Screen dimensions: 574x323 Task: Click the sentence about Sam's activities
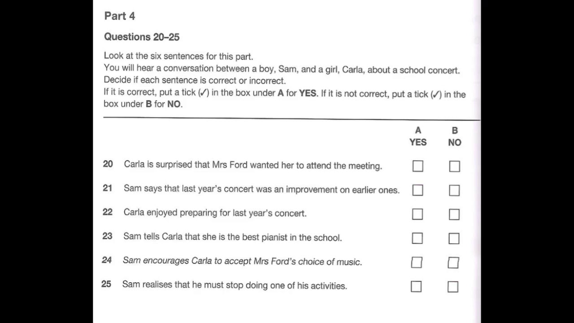(235, 285)
